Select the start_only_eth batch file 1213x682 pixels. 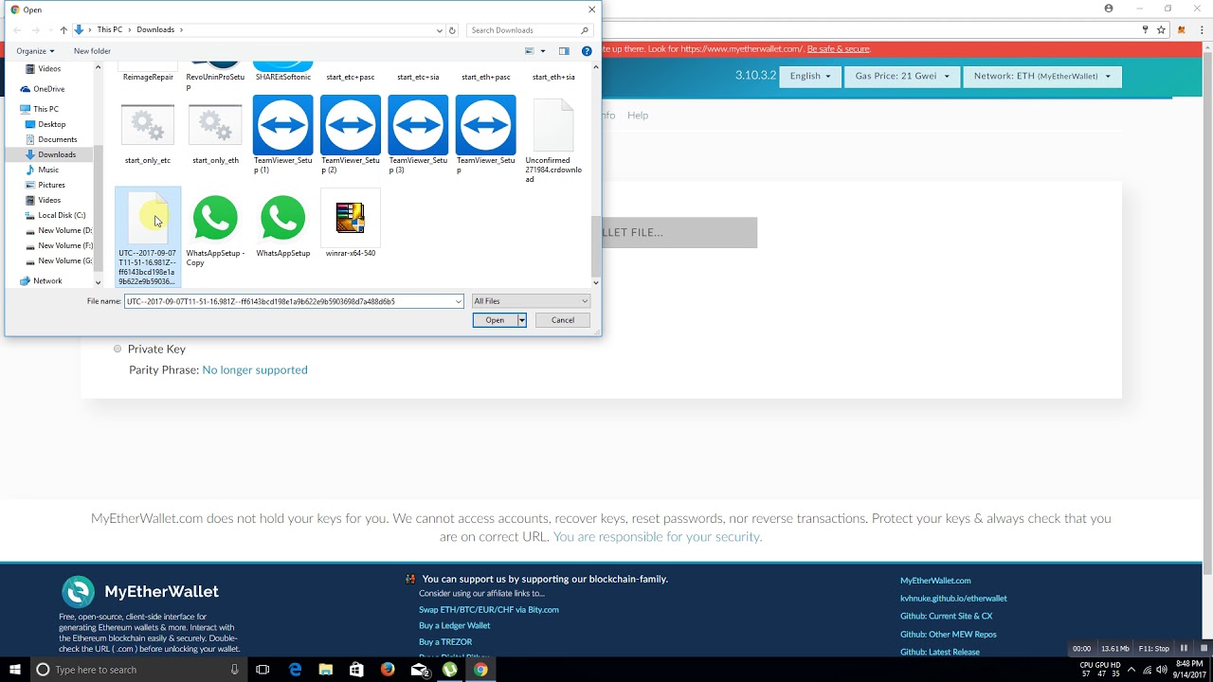click(215, 135)
